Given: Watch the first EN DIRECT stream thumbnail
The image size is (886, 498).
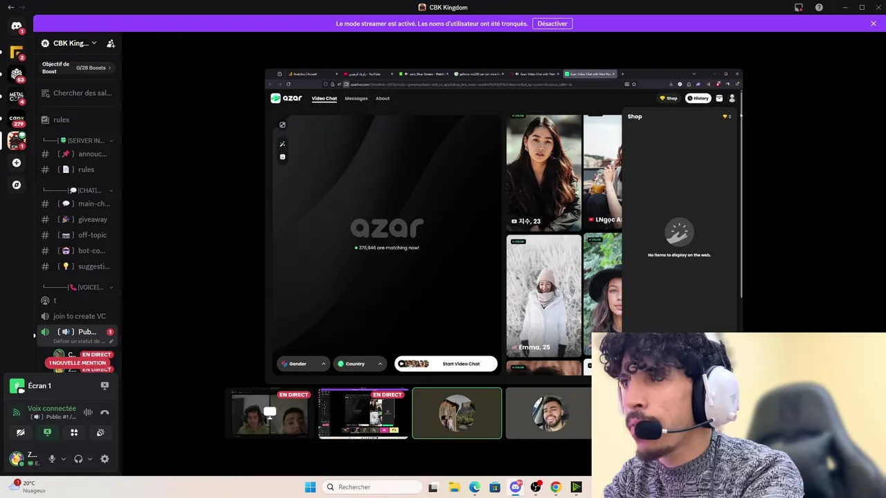Looking at the screenshot, I should [x=270, y=413].
